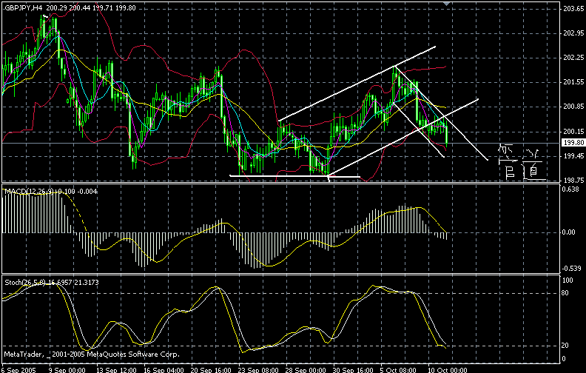Click the 200.15 price level label
Screen dimensions: 586x373
[x=573, y=132]
